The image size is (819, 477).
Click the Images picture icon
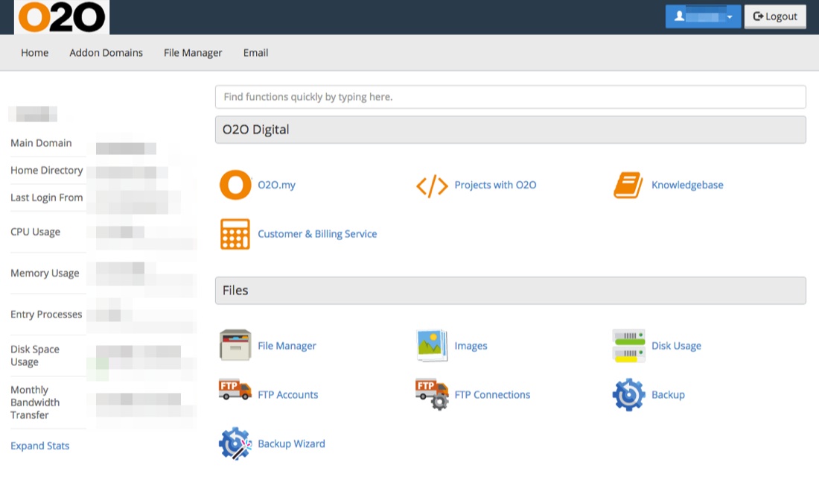[432, 345]
